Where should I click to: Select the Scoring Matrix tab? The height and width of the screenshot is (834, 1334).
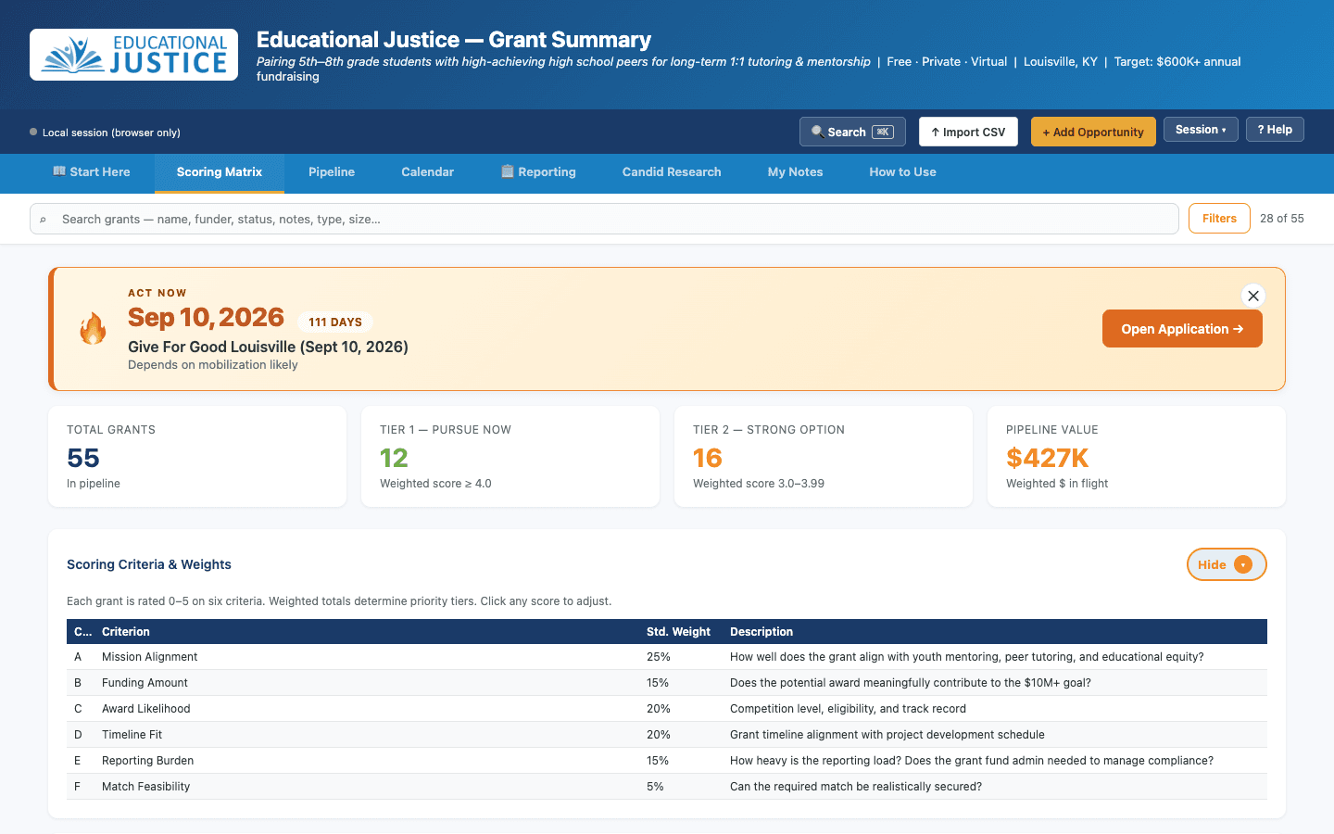pos(220,172)
